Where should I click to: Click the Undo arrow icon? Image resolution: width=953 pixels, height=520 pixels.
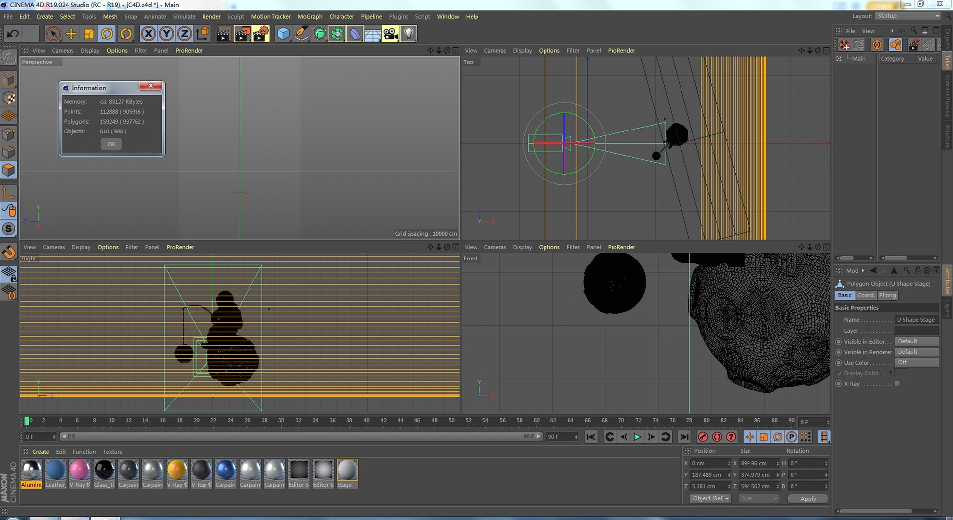(13, 34)
